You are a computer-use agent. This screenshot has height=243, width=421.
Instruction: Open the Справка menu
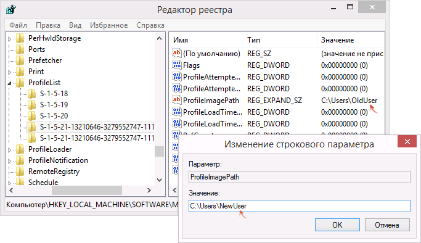tap(150, 25)
